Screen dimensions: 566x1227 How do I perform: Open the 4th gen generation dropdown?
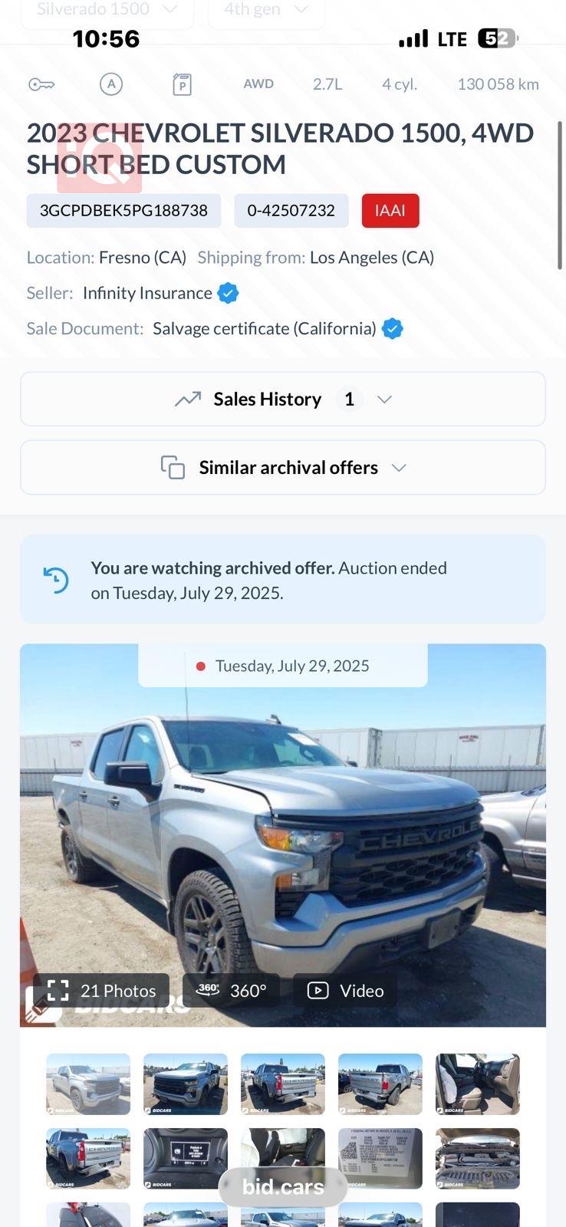click(x=266, y=11)
